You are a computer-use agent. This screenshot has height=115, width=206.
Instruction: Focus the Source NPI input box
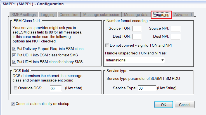coord(176,28)
